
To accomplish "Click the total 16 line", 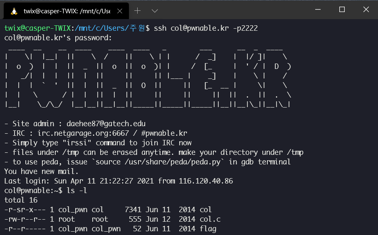I will [x=21, y=200].
